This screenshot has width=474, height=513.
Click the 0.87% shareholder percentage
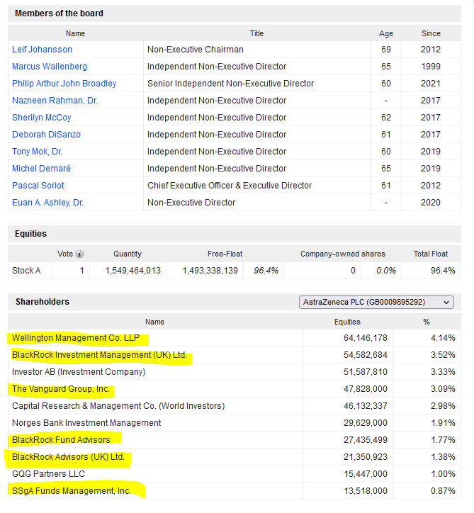tap(443, 491)
